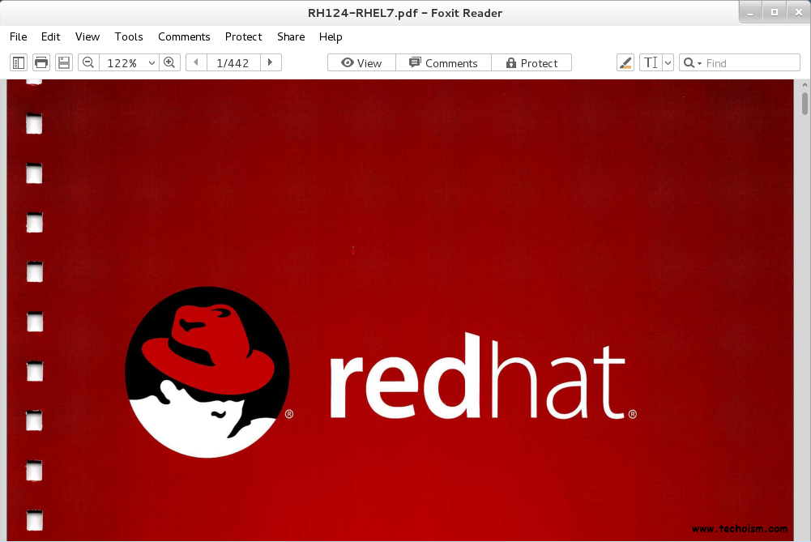This screenshot has width=811, height=542.
Task: Open the search options magnifier dropdown
Action: [693, 62]
